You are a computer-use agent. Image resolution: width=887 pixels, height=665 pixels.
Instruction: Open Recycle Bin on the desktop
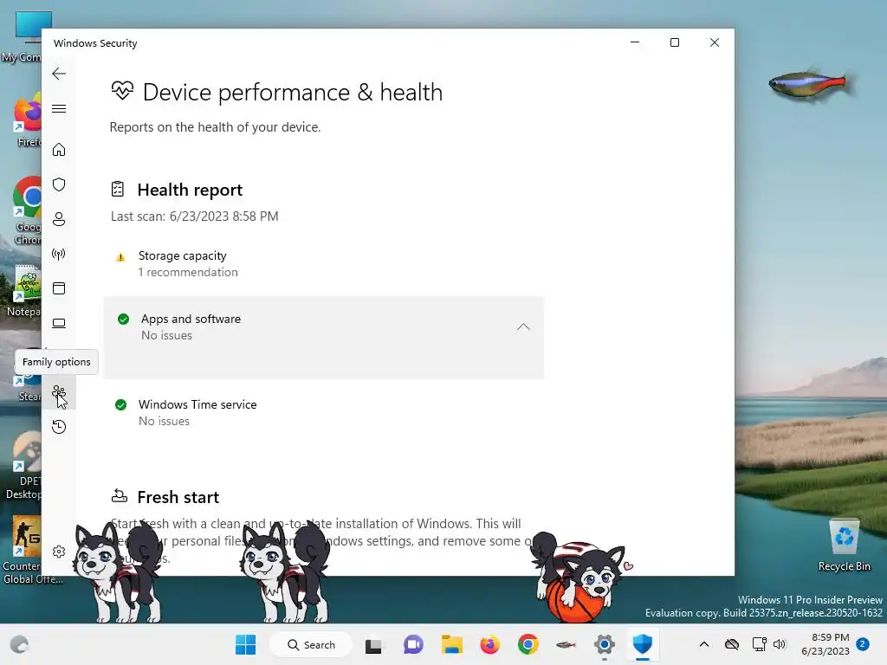(844, 544)
